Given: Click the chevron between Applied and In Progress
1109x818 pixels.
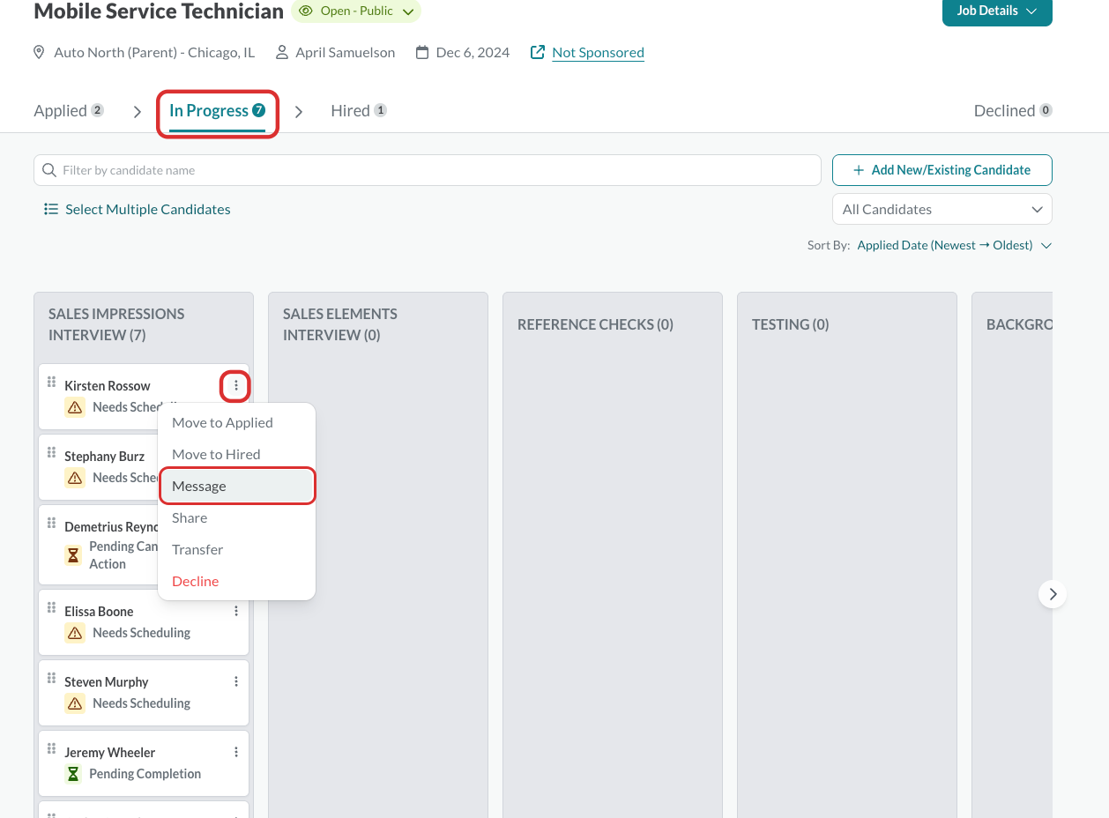Looking at the screenshot, I should coord(138,112).
